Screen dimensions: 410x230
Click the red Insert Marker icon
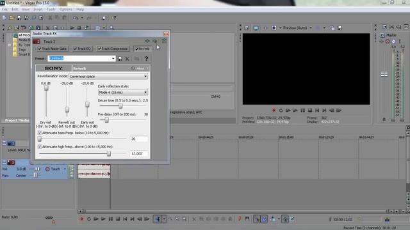click(x=240, y=218)
